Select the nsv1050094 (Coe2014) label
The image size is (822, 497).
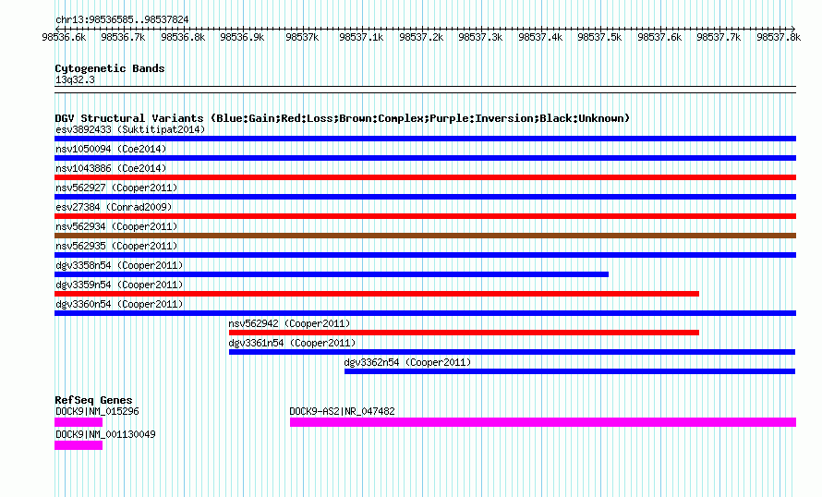click(x=111, y=149)
